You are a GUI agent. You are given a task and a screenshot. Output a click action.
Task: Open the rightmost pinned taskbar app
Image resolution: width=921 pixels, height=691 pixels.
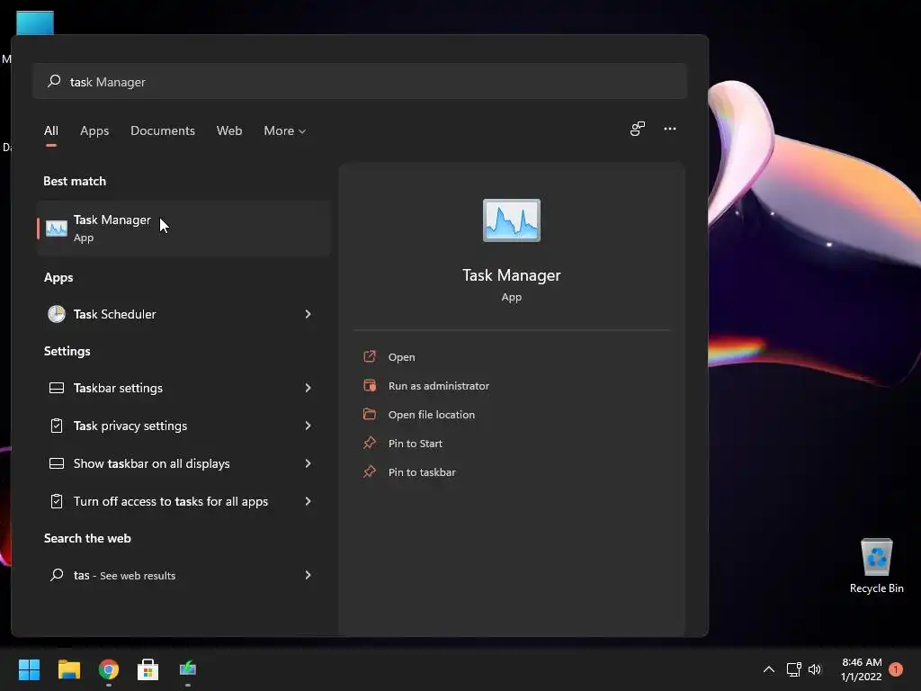pos(188,669)
